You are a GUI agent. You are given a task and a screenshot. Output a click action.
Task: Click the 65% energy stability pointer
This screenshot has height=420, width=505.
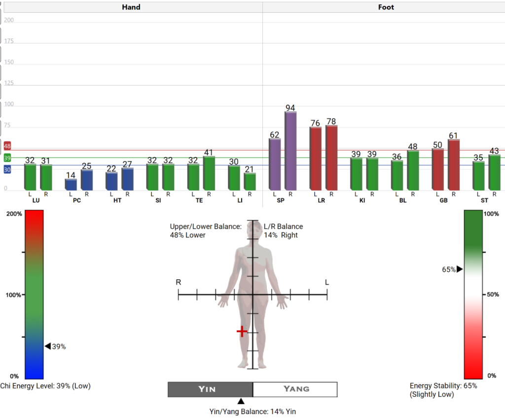tap(460, 269)
